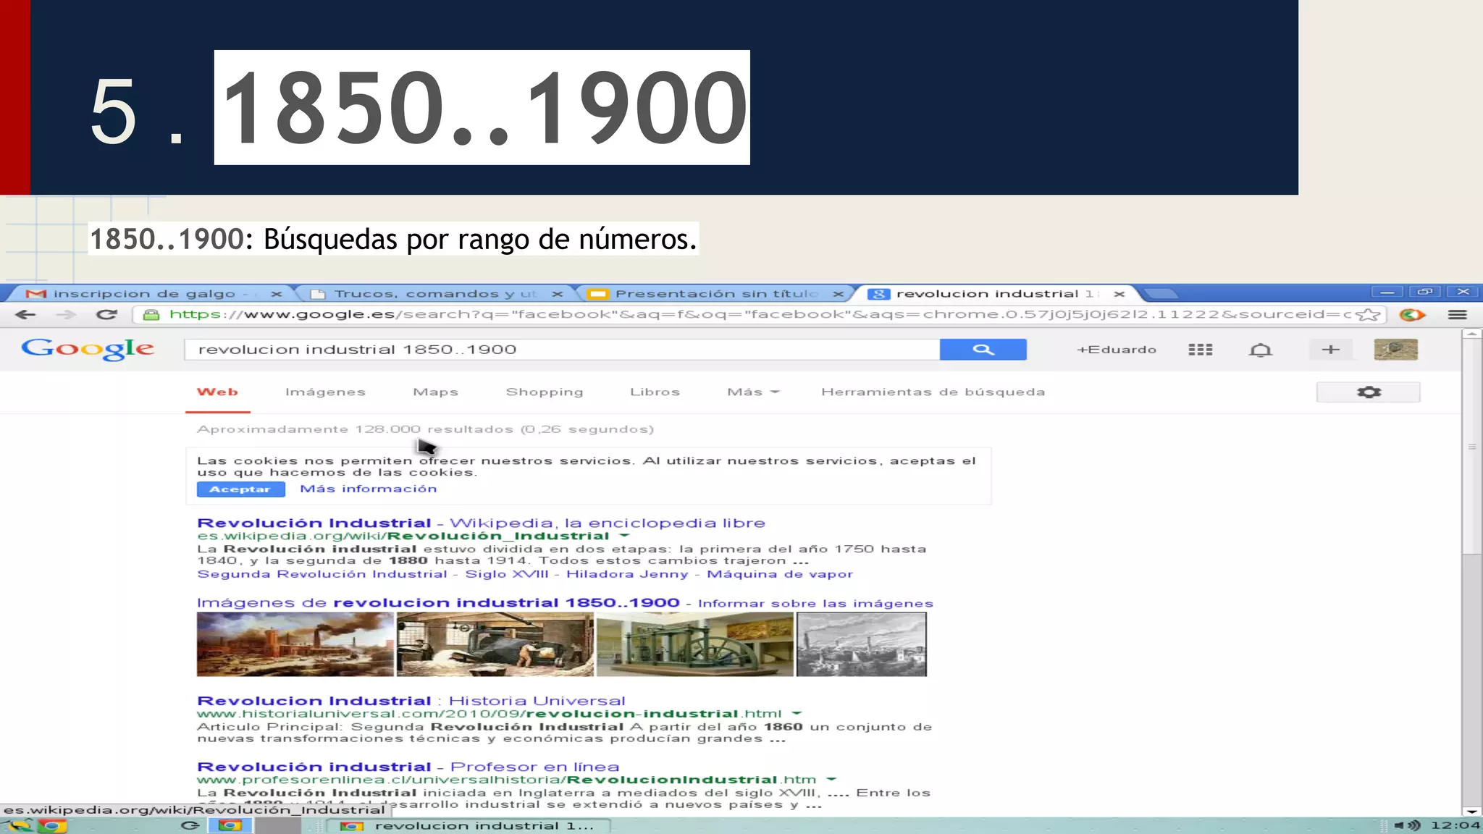Open 'Revolución Industrial - Wikipedia' result
This screenshot has height=834, width=1483.
tap(481, 523)
